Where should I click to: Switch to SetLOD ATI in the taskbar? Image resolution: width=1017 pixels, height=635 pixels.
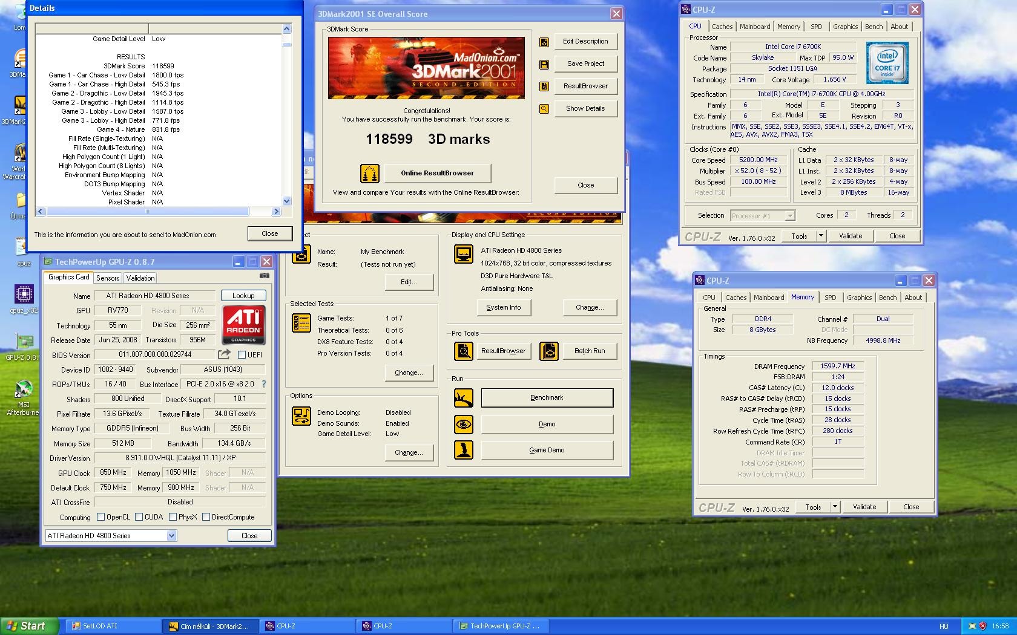(113, 626)
